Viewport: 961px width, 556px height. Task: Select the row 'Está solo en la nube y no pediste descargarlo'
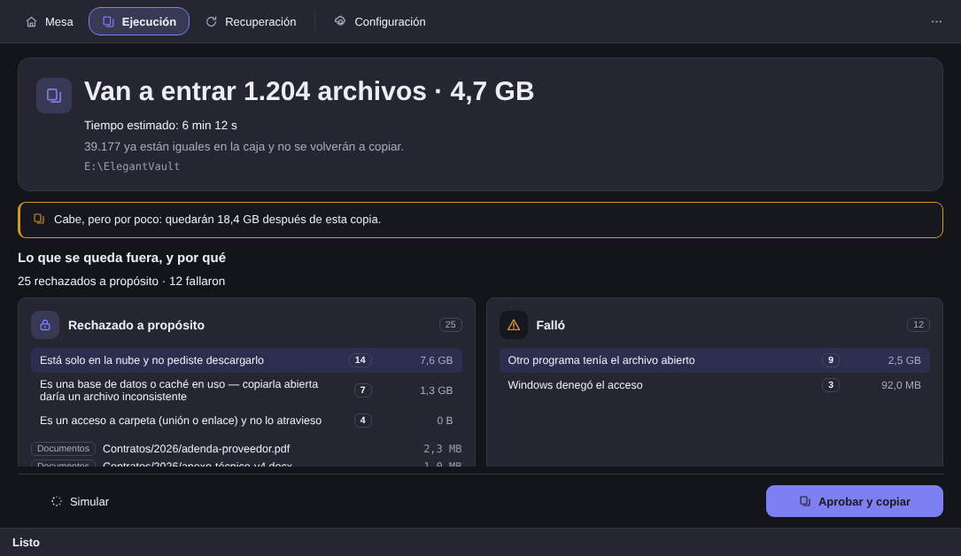246,360
